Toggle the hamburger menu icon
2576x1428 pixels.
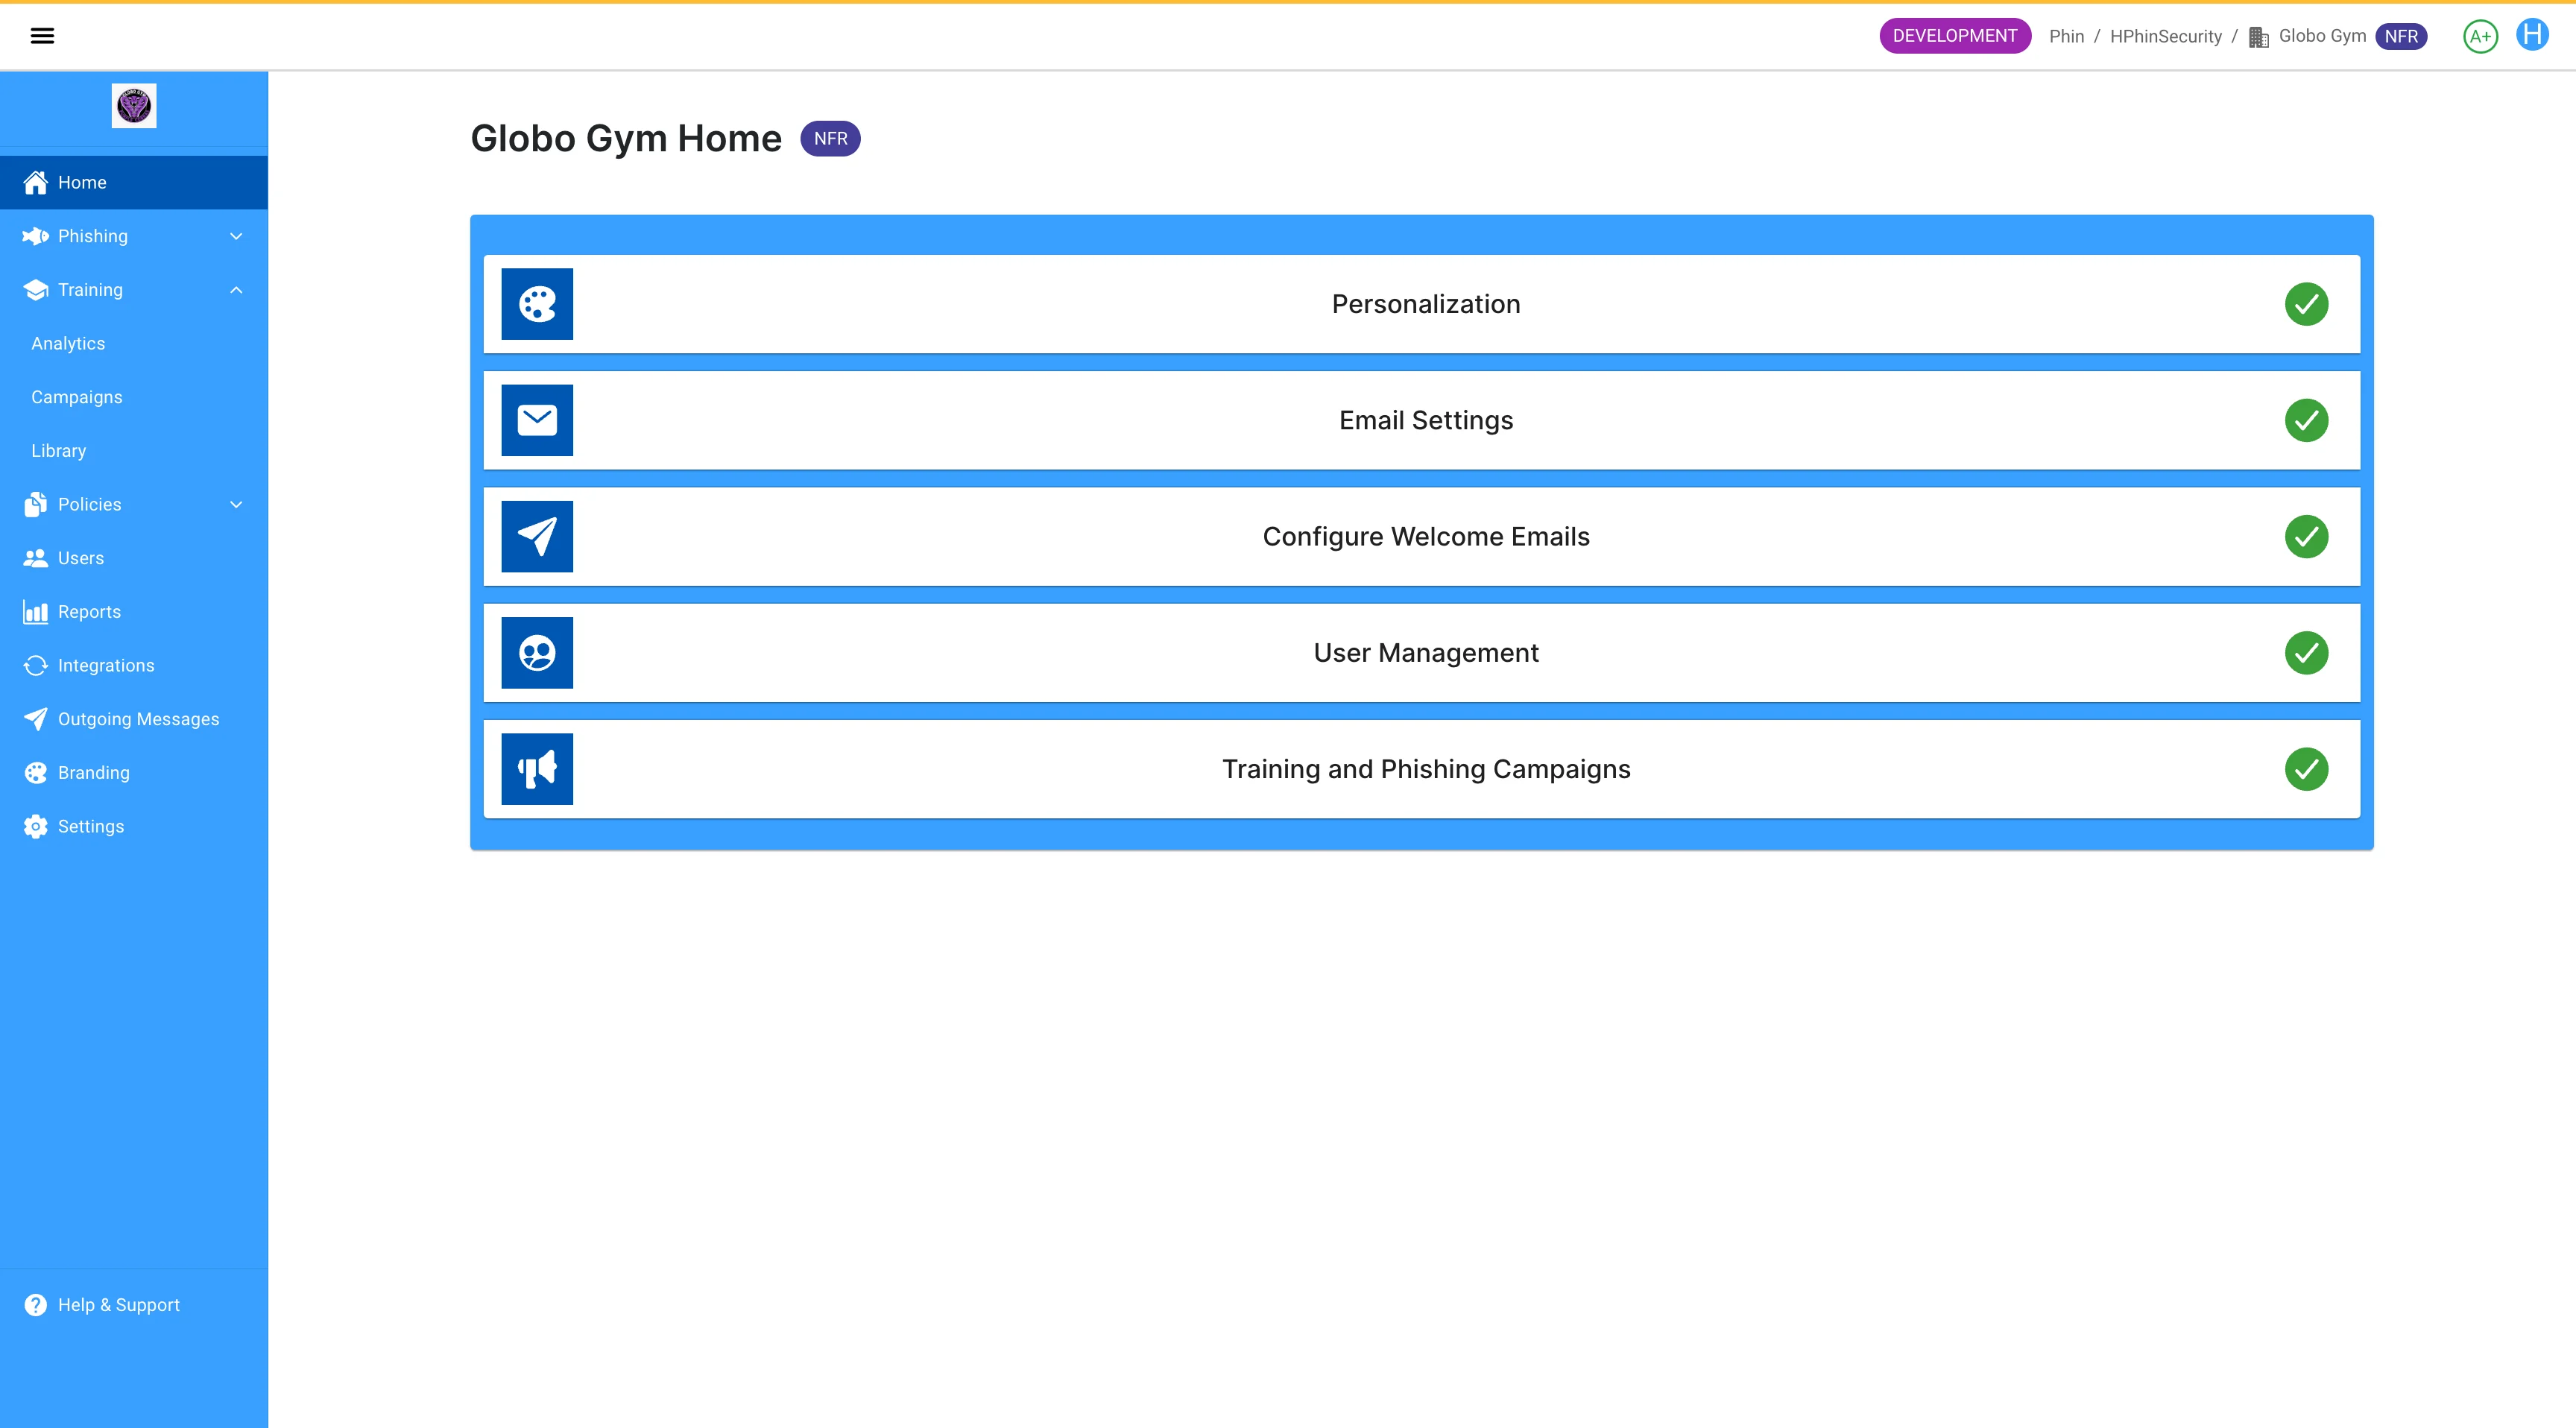click(42, 36)
